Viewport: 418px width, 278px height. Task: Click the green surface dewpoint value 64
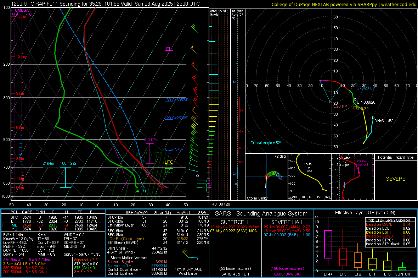[x=137, y=191]
